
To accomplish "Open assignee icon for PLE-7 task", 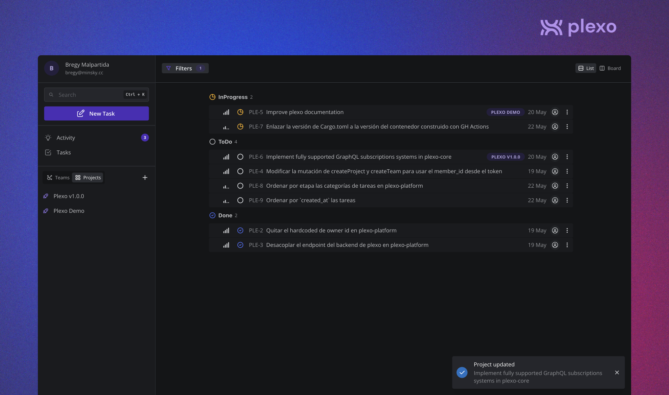I will coord(555,127).
